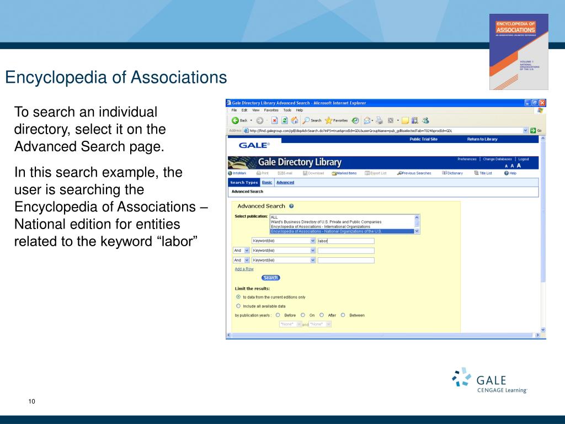Click the second row empty search field

click(x=345, y=251)
